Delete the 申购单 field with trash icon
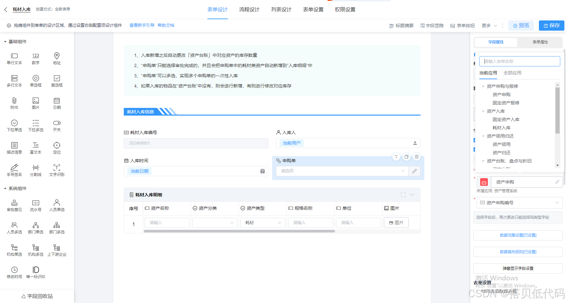Screen dimensions: 566x303 point(417,157)
